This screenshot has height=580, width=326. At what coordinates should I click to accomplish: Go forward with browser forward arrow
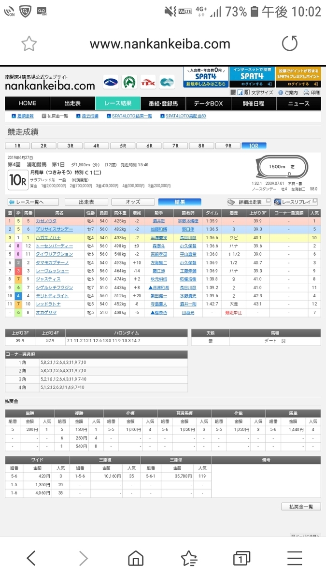(x=84, y=558)
